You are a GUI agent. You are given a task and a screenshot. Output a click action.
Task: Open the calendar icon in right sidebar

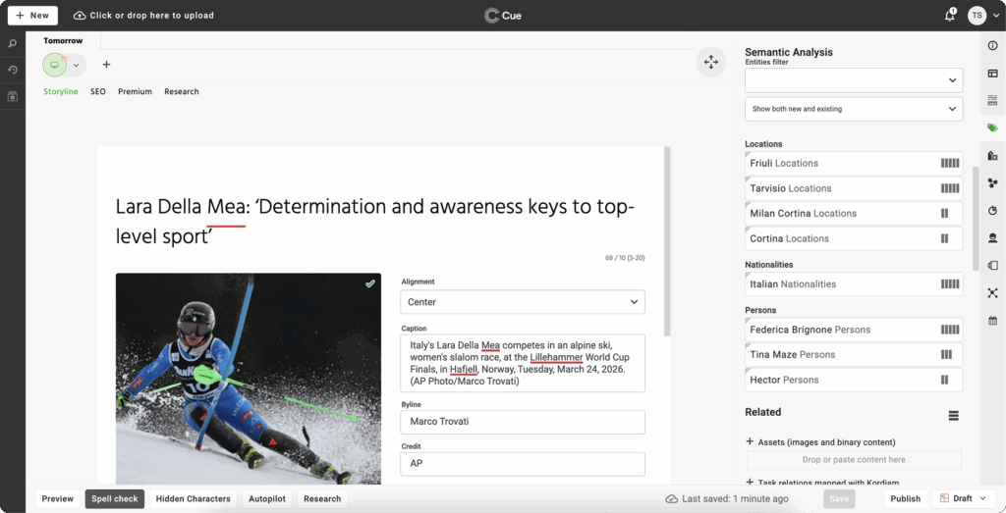click(992, 320)
